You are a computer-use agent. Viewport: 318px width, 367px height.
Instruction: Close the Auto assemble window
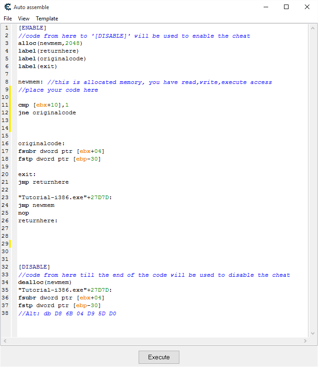(307, 7)
